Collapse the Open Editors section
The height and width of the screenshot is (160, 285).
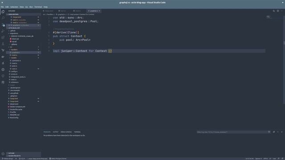point(23,14)
